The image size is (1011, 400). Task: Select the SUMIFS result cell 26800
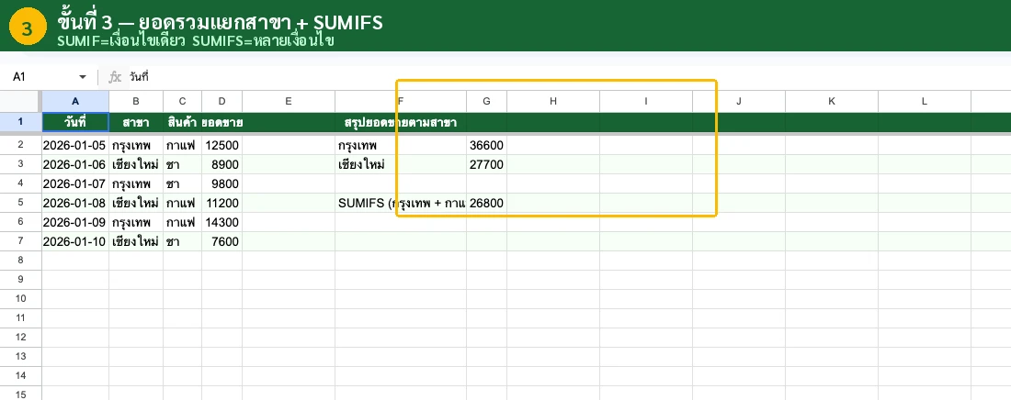click(x=486, y=203)
